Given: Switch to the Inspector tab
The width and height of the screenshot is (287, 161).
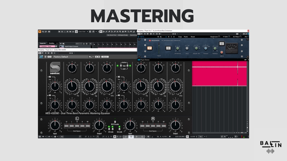Looking at the screenshot, I should 43,43.
